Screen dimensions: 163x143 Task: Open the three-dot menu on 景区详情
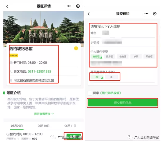click(x=69, y=6)
